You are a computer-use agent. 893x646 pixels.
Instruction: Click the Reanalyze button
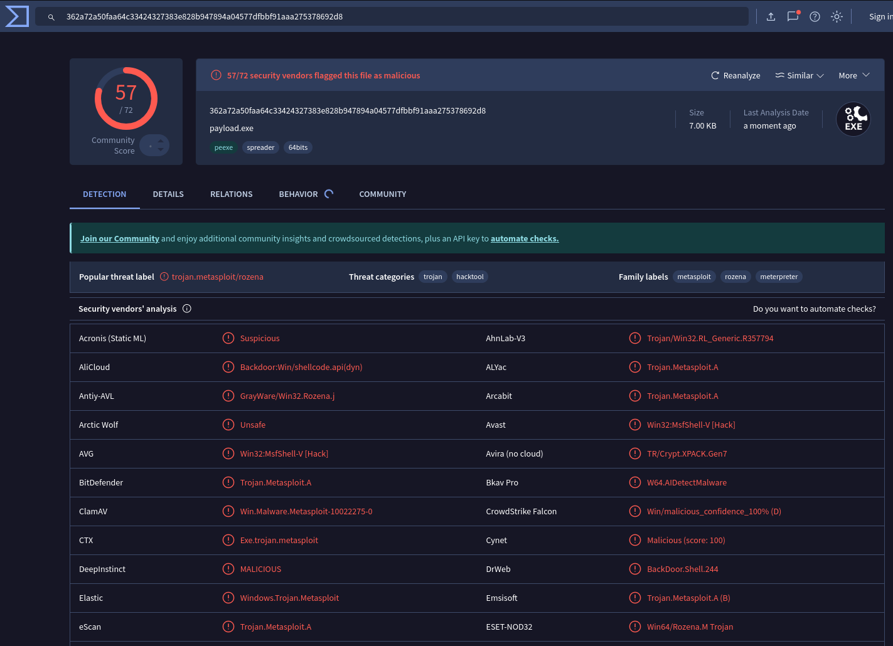coord(735,75)
